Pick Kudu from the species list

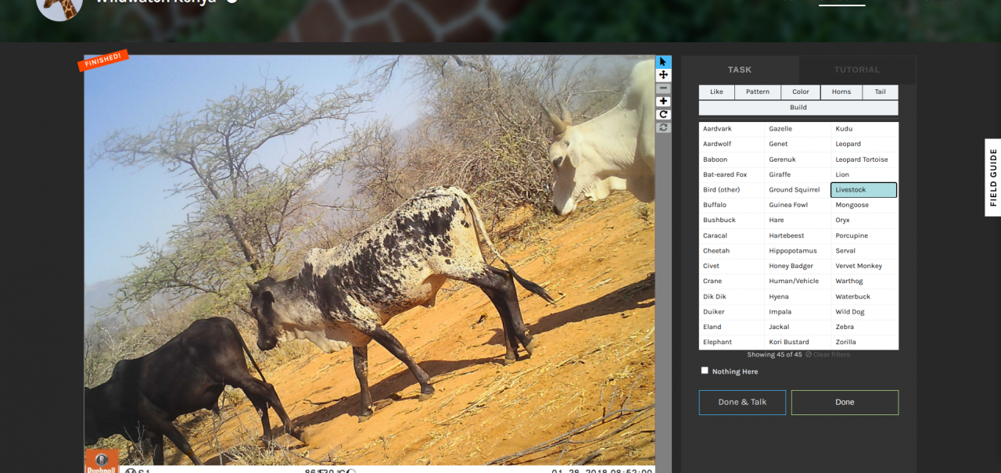(x=864, y=129)
